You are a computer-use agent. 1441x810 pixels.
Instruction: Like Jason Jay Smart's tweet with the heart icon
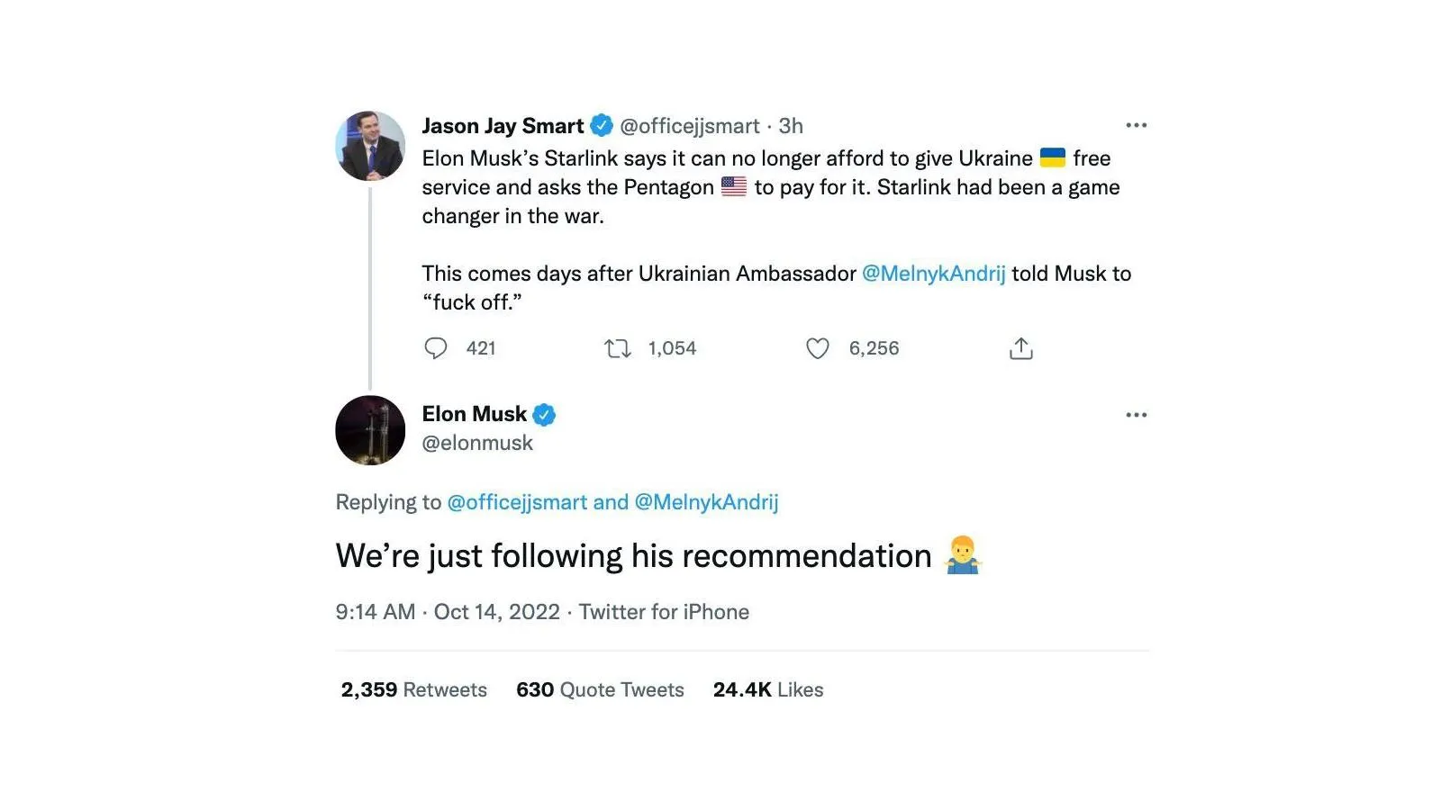(x=818, y=348)
